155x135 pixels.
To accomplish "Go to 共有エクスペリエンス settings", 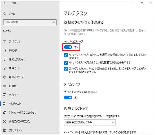I will pyautogui.click(x=19, y=121).
